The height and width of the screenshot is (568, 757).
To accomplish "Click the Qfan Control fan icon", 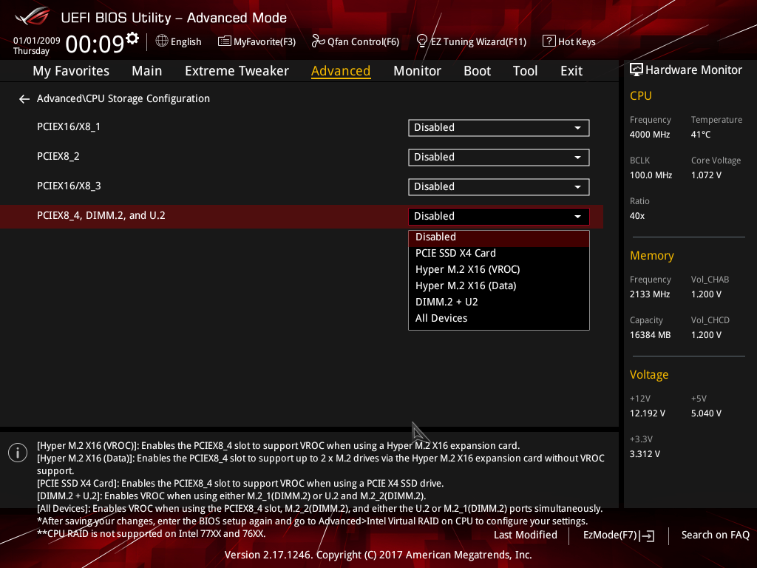I will point(318,41).
